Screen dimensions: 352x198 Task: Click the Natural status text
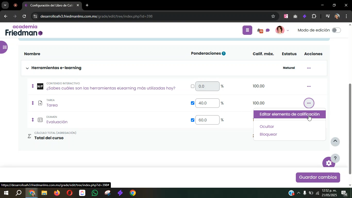(x=289, y=68)
